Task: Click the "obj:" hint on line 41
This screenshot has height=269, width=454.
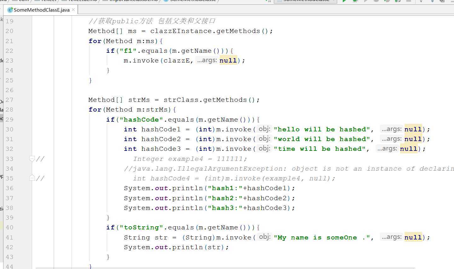Action: (x=264, y=237)
